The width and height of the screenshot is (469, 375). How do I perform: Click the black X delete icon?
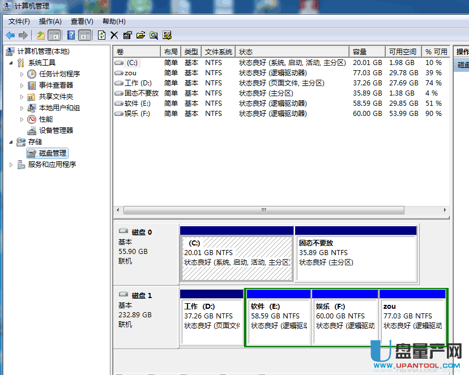[x=114, y=35]
